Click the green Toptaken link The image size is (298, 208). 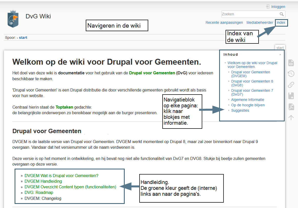(x=64, y=107)
